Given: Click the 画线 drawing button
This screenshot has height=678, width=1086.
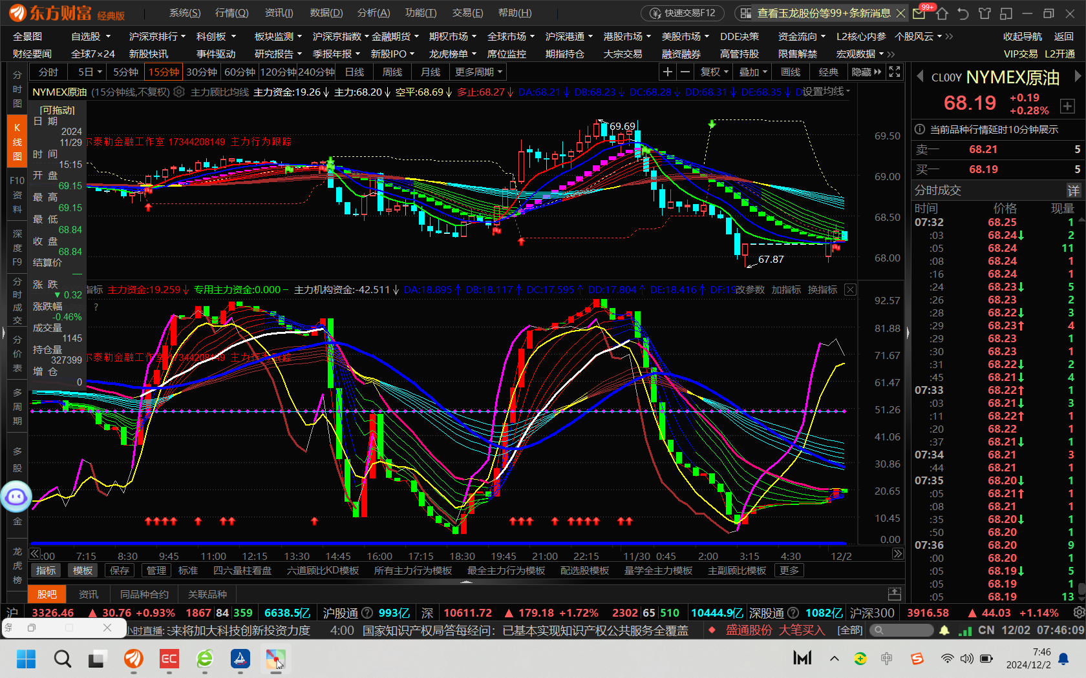Looking at the screenshot, I should (791, 72).
